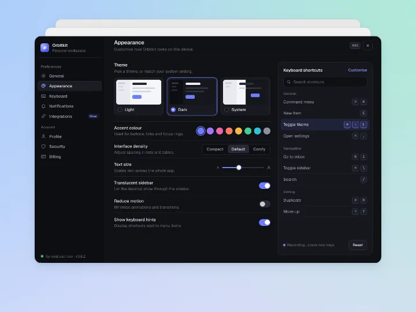
Task: Select the Command menu shortcut row
Action: point(325,102)
